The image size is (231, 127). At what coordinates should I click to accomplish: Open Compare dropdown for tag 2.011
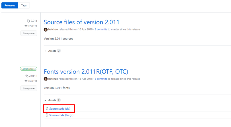29,33
